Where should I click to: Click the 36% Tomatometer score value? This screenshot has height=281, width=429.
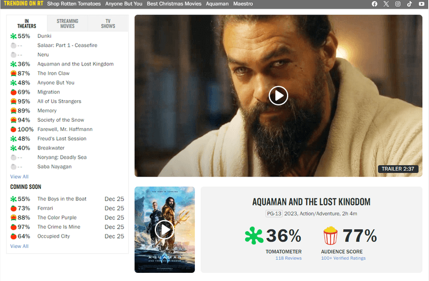pyautogui.click(x=283, y=235)
